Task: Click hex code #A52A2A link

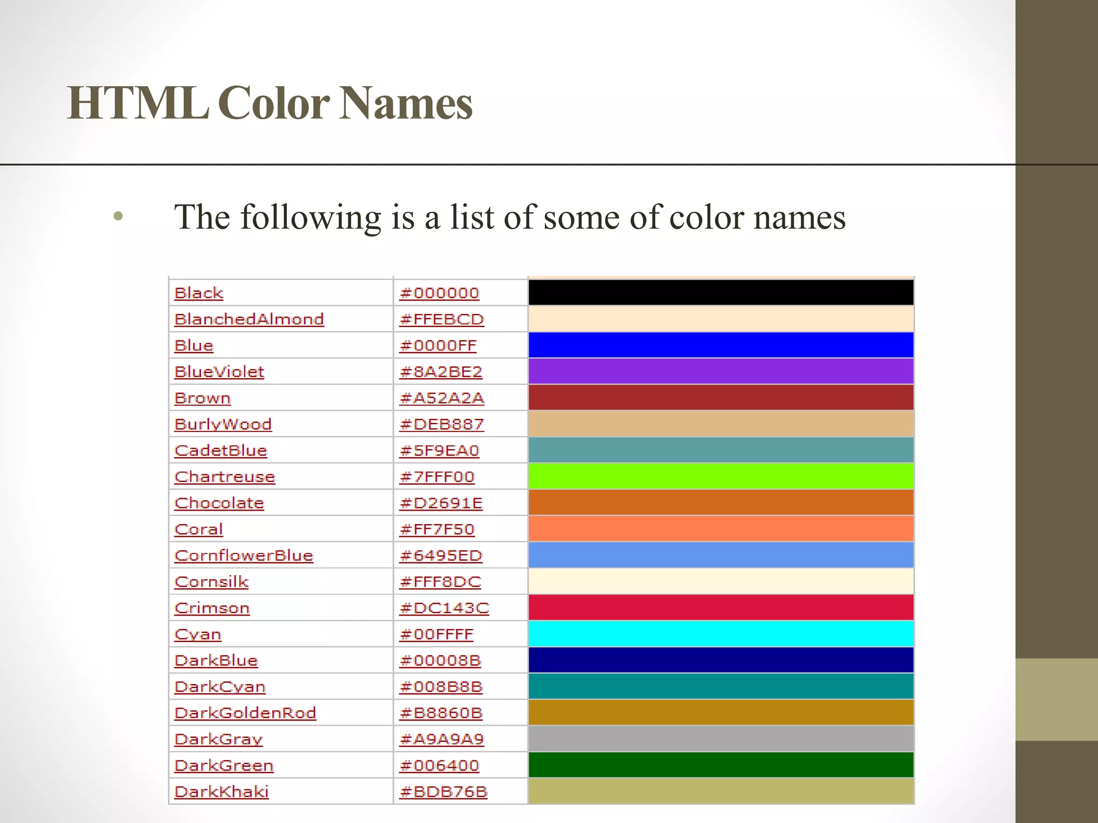Action: coord(442,398)
